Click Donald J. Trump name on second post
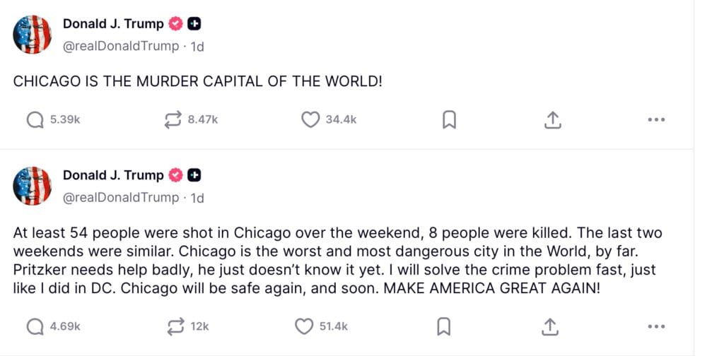Viewport: 724px width, 356px height. 113,175
